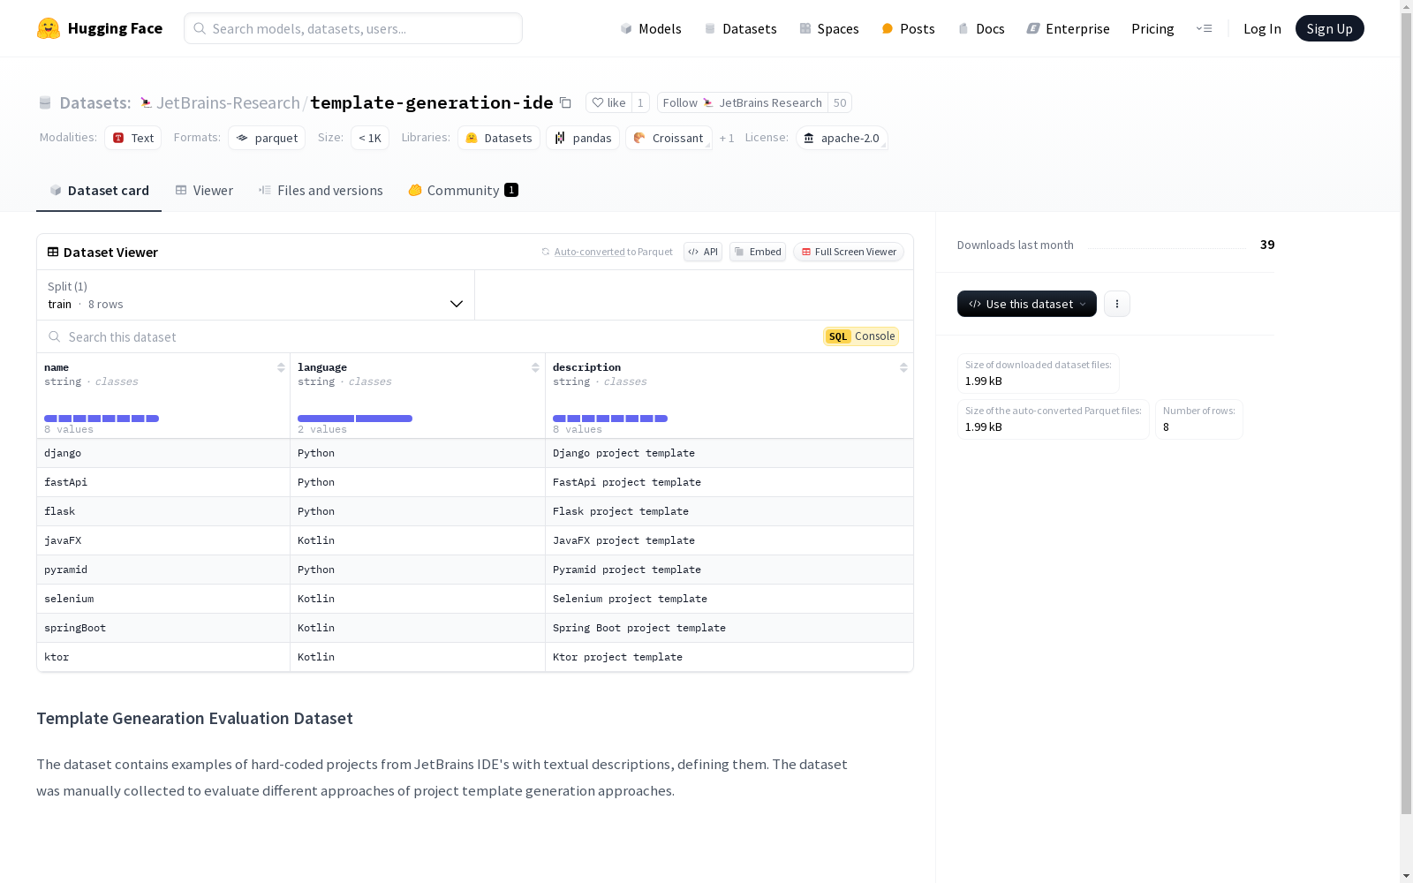
Task: Open the Community tab
Action: pos(463,191)
